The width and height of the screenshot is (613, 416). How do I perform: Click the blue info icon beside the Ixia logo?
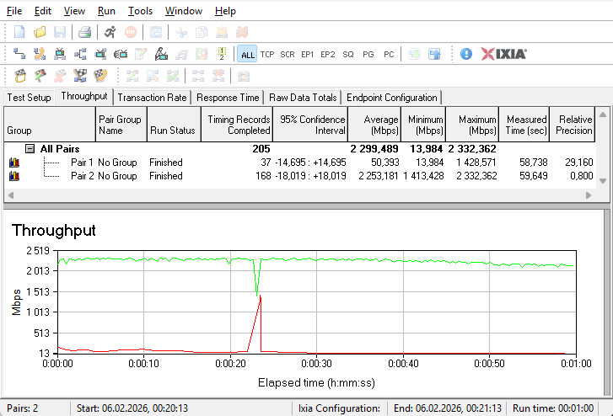tap(466, 54)
